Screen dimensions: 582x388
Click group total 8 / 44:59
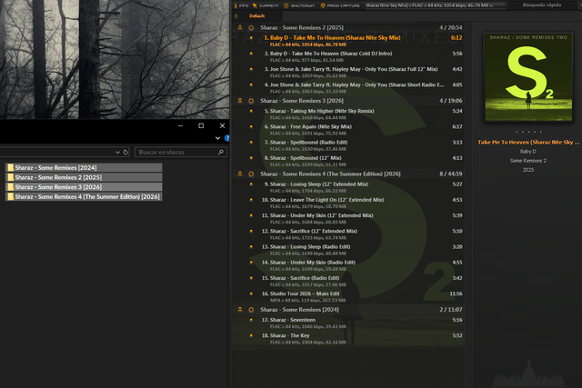[451, 174]
